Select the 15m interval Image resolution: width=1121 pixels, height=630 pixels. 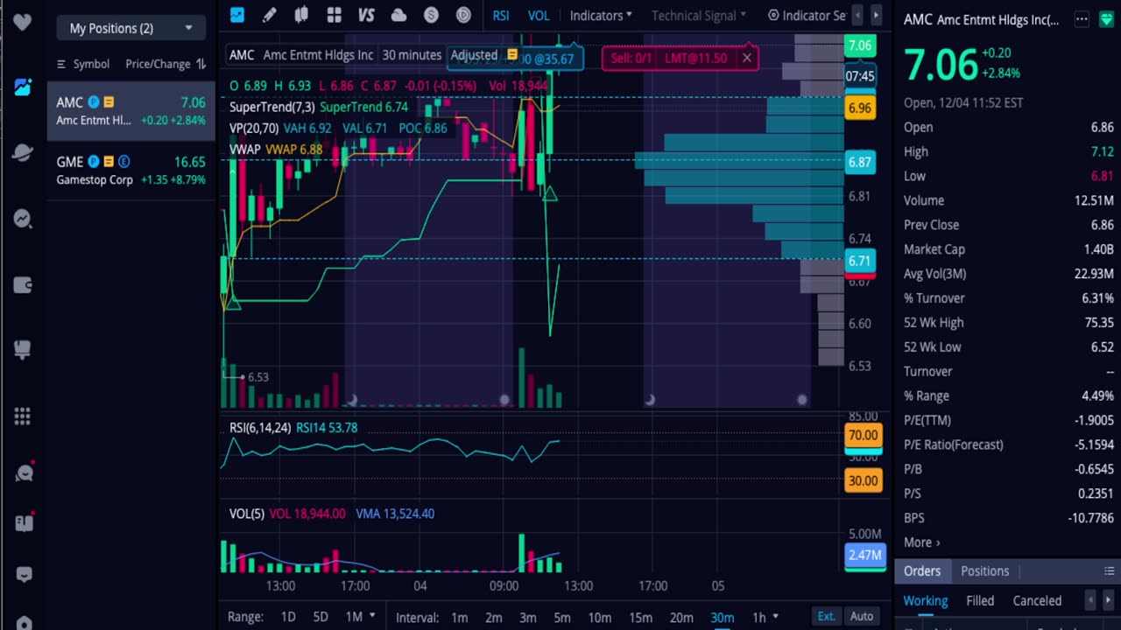[640, 618]
